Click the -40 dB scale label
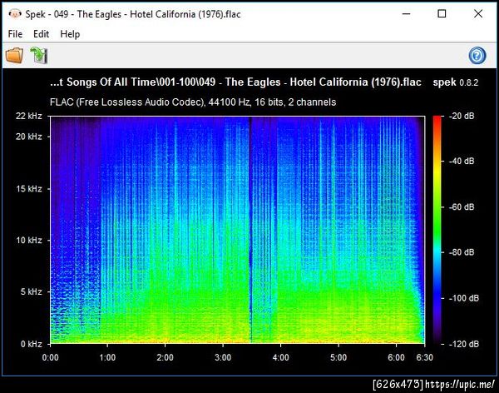The height and width of the screenshot is (393, 499). tap(462, 161)
